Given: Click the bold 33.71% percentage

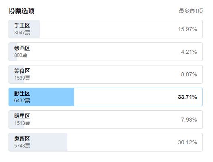Looking at the screenshot, I should [187, 97].
